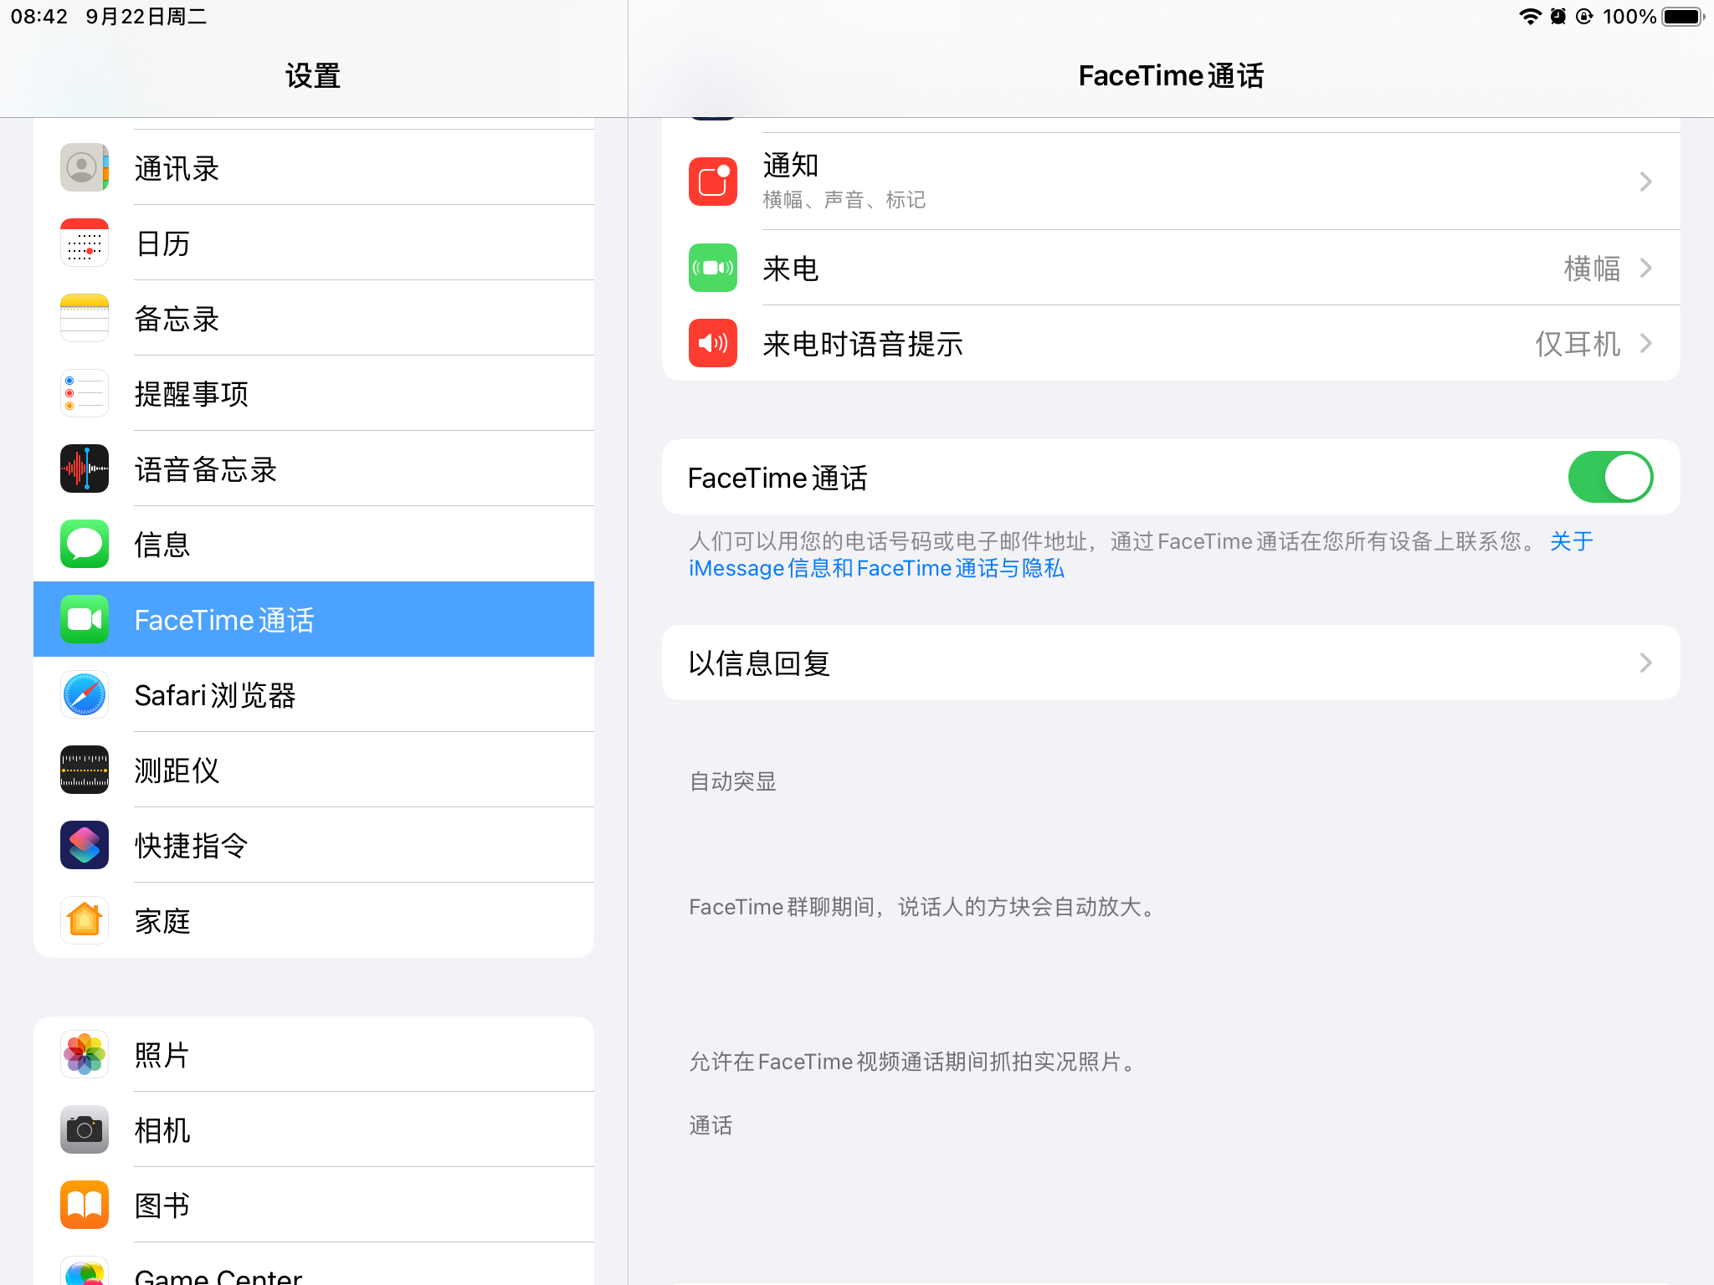Switch to 信息 Messages settings
1714x1285 pixels.
[x=314, y=544]
